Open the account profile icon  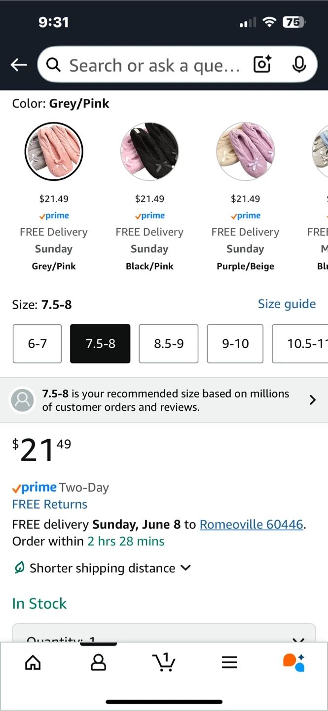[x=98, y=662]
